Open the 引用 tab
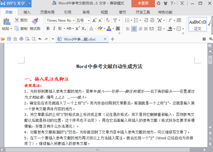Viewport: 213px width, 152px height. coord(68,12)
